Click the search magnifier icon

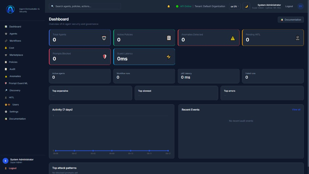53,6
